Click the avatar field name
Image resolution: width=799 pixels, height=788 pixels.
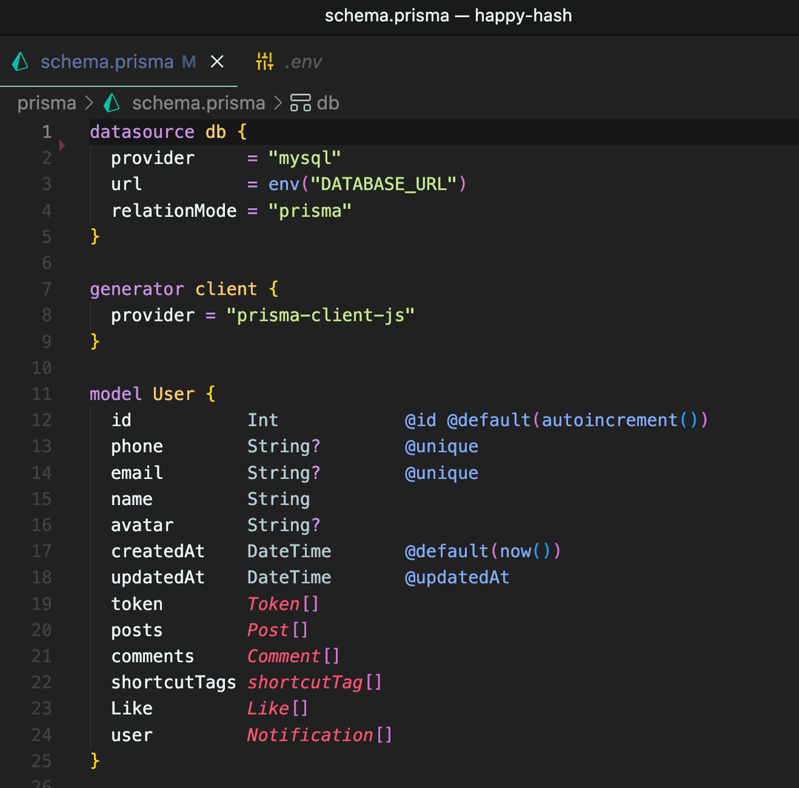click(142, 525)
